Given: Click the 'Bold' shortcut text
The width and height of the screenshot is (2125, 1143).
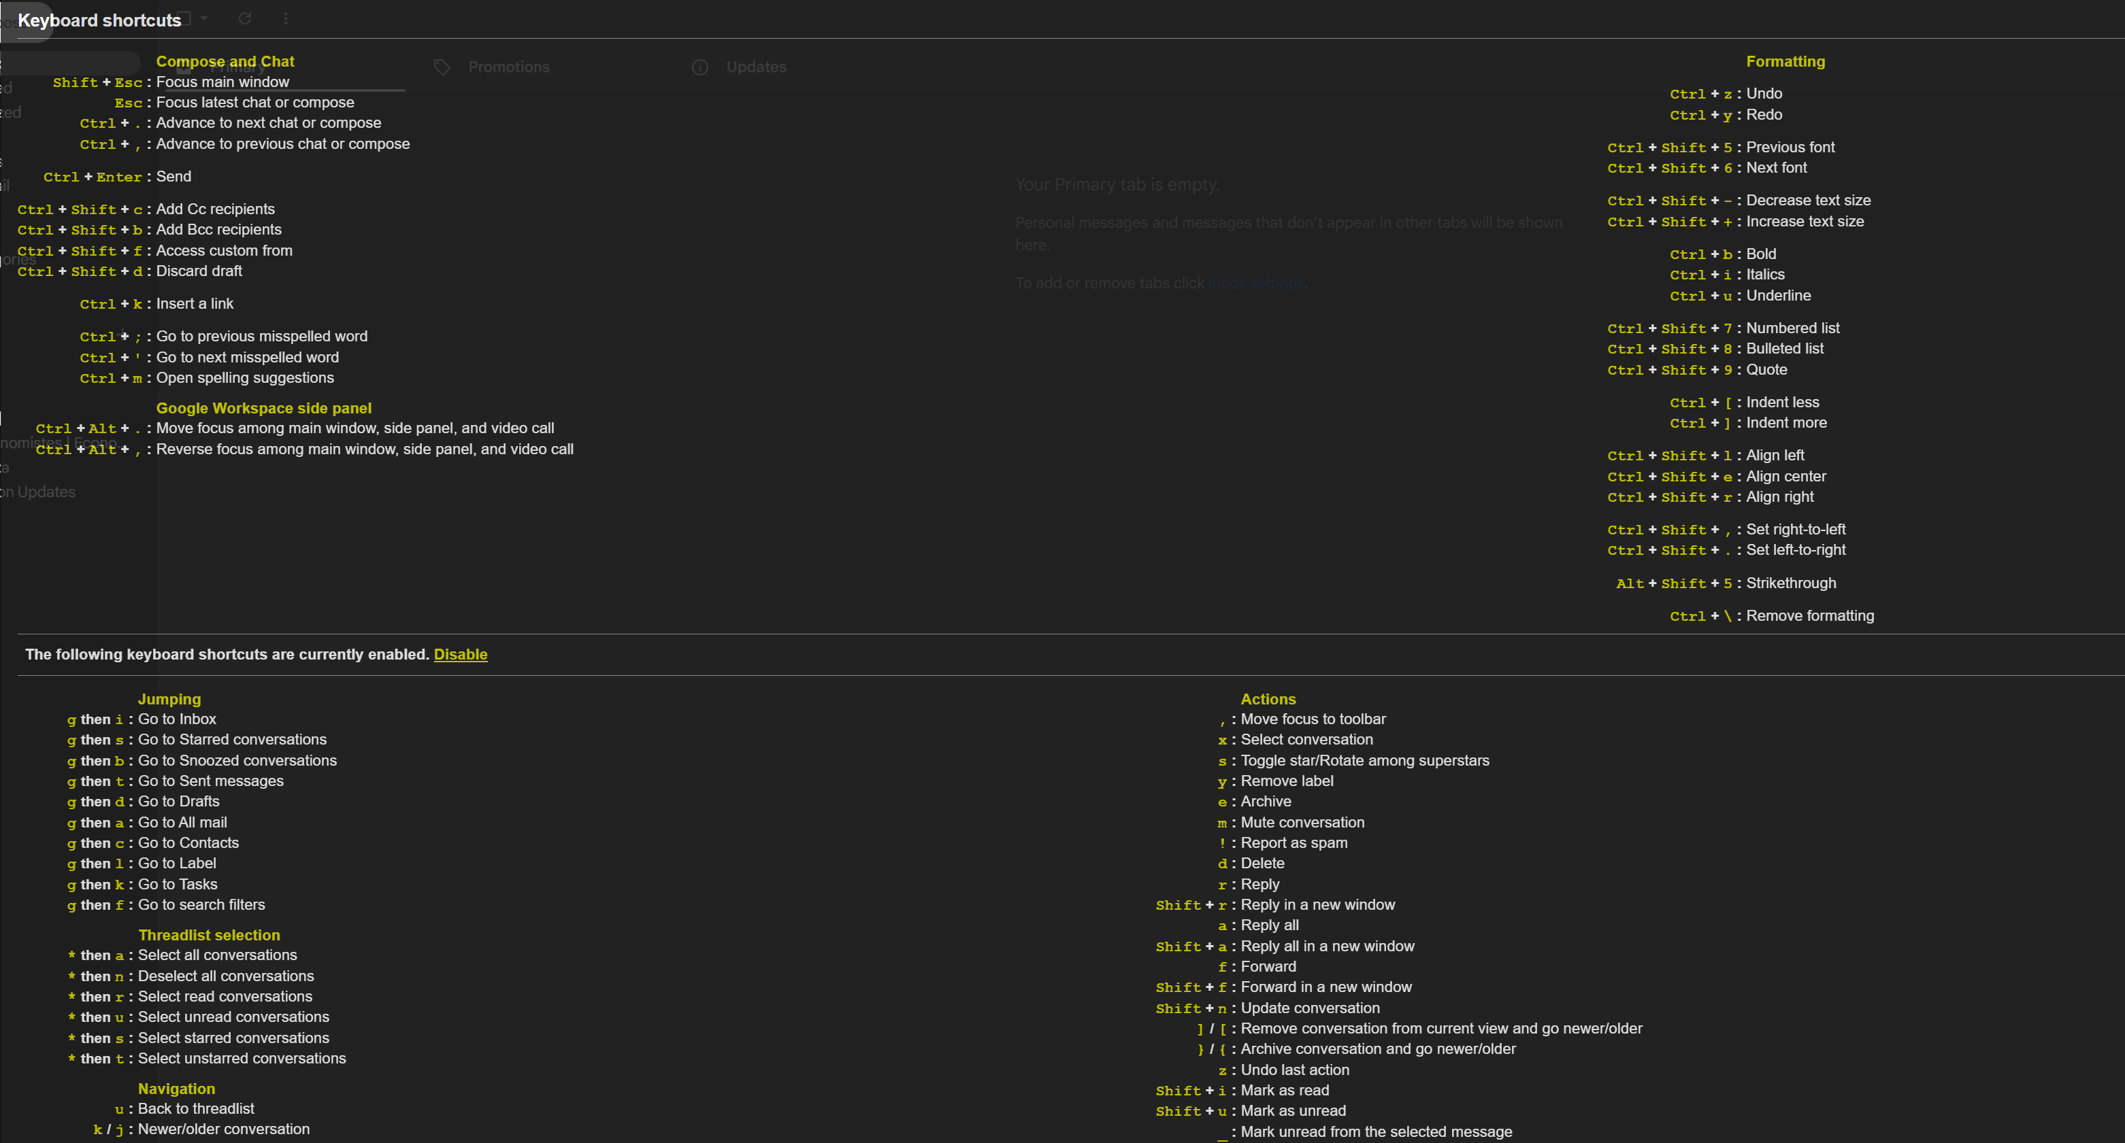Looking at the screenshot, I should pos(1761,254).
